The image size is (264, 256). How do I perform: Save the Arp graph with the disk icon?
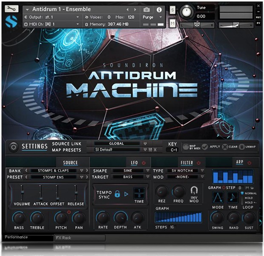tap(247, 188)
